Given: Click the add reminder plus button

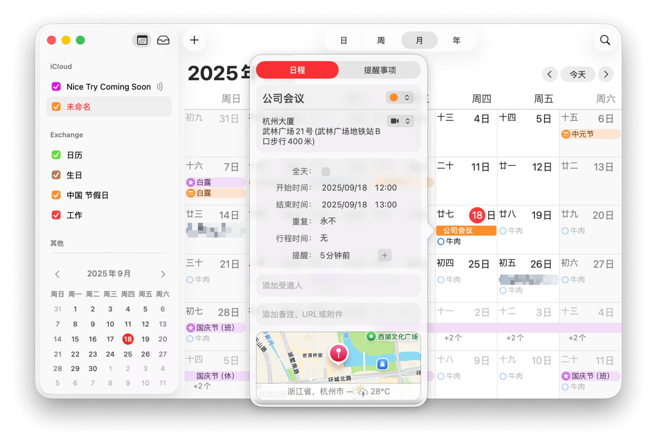Looking at the screenshot, I should 384,255.
